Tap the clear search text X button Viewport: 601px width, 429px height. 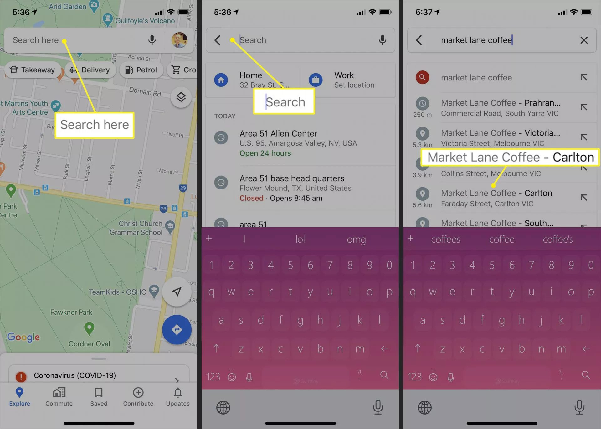click(x=584, y=40)
